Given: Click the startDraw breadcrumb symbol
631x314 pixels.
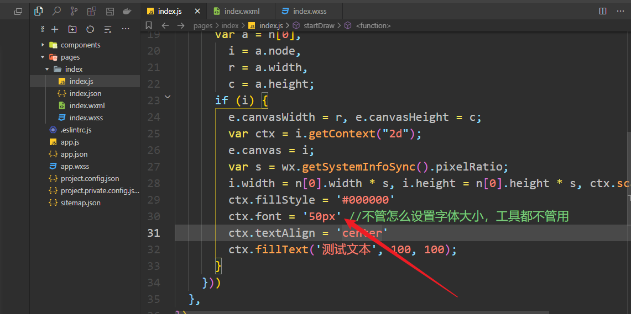Looking at the screenshot, I should coord(319,26).
